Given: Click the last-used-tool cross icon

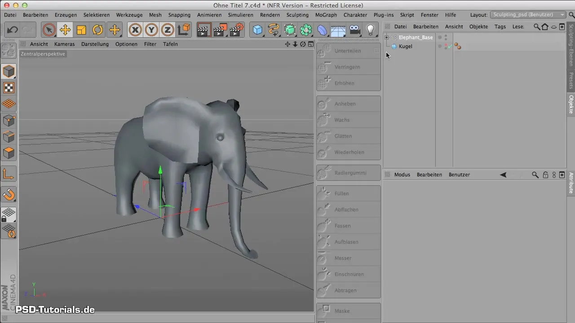Looking at the screenshot, I should tap(115, 30).
